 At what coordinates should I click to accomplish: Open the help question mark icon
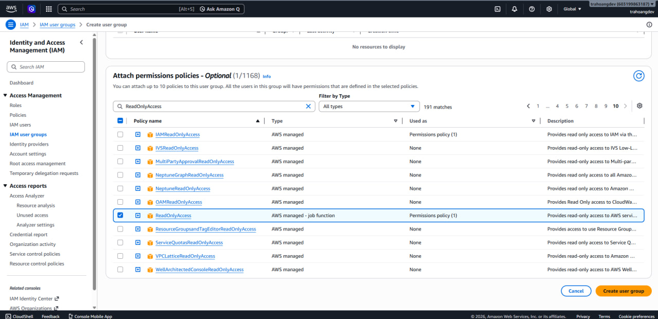[532, 9]
